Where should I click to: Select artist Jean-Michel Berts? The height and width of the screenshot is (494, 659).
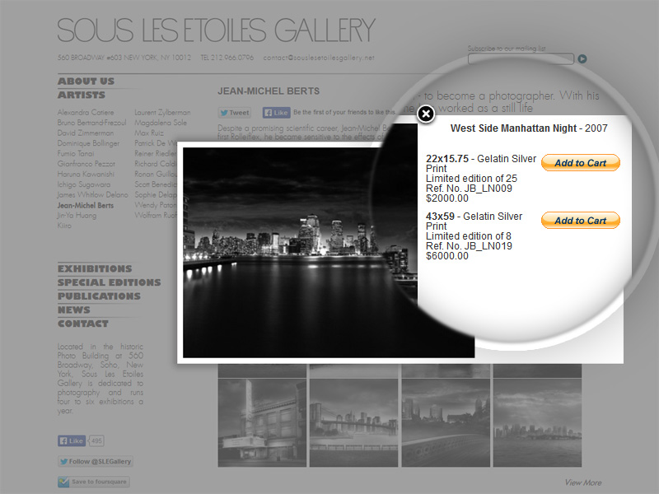pos(86,205)
